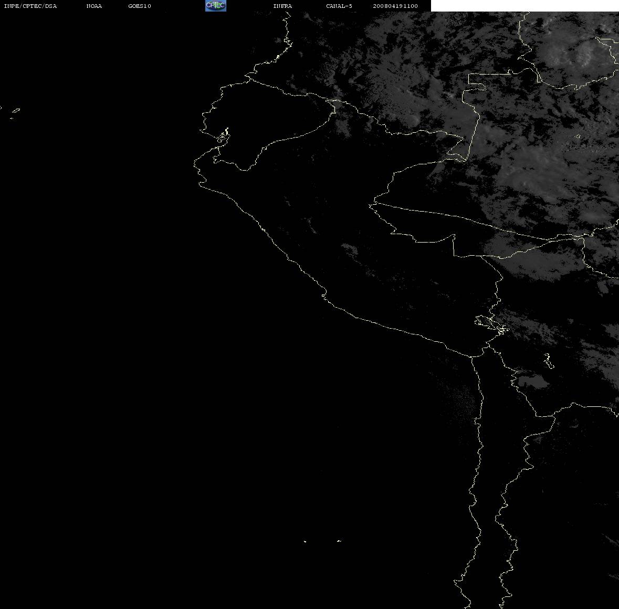This screenshot has height=609, width=619.
Task: Click the rectangular border notch in Colombia-Brazil boundary
Action: tap(477, 81)
